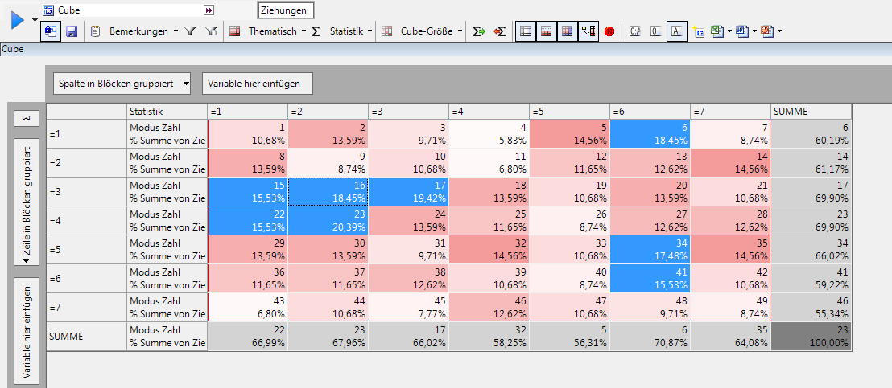
Task: Click the filter funnel icon
Action: [190, 31]
